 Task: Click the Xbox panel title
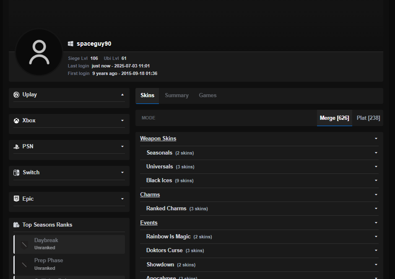tap(29, 121)
